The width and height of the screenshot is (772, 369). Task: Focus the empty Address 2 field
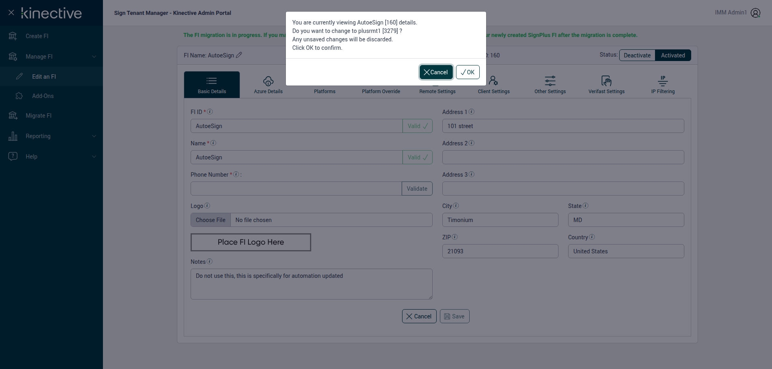coord(563,157)
